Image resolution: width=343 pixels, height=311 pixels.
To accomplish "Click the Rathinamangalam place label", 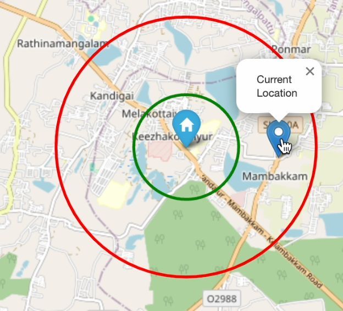I will click(x=63, y=44).
